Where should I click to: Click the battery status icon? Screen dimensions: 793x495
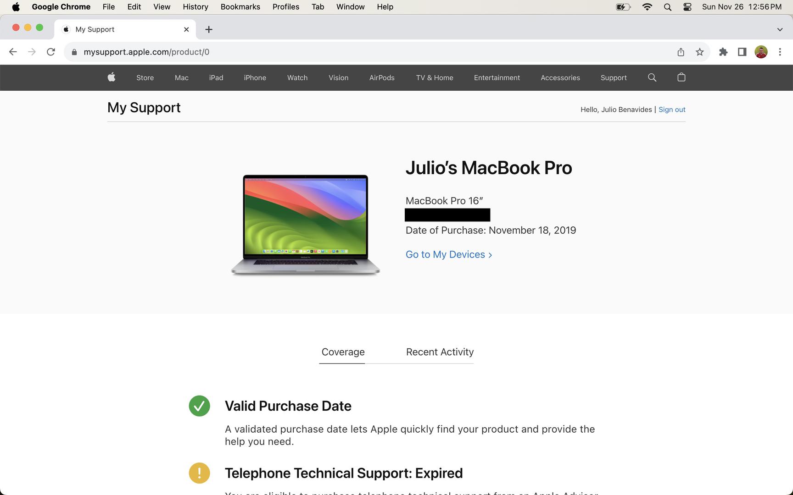tap(623, 7)
